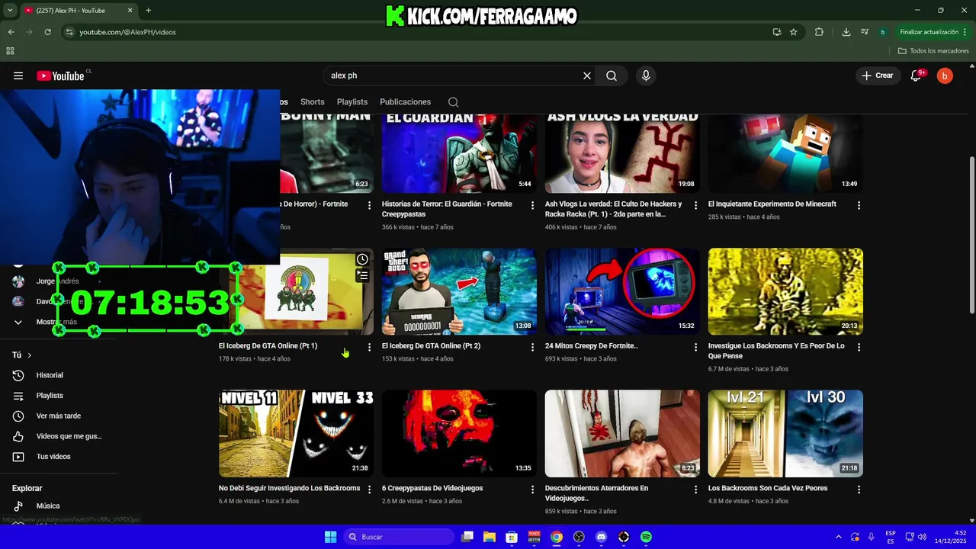The image size is (976, 549).
Task: Open the YouTube account avatar menu
Action: point(945,75)
